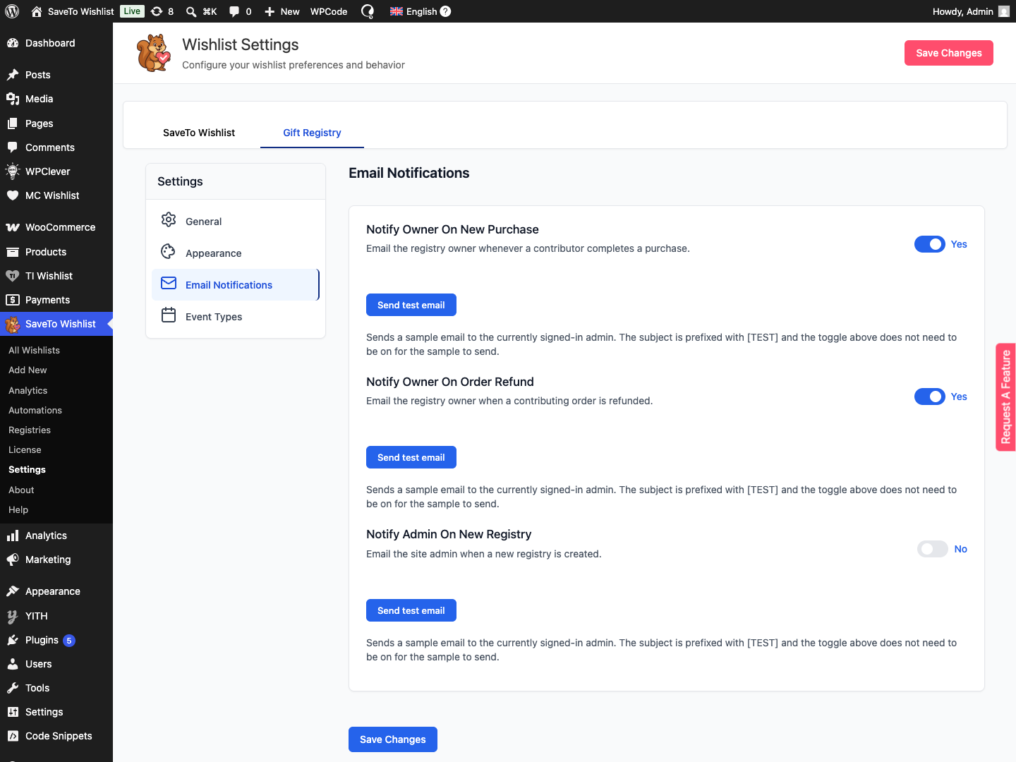This screenshot has height=762, width=1016.
Task: Switch to the Gift Registry tab
Action: pyautogui.click(x=312, y=133)
